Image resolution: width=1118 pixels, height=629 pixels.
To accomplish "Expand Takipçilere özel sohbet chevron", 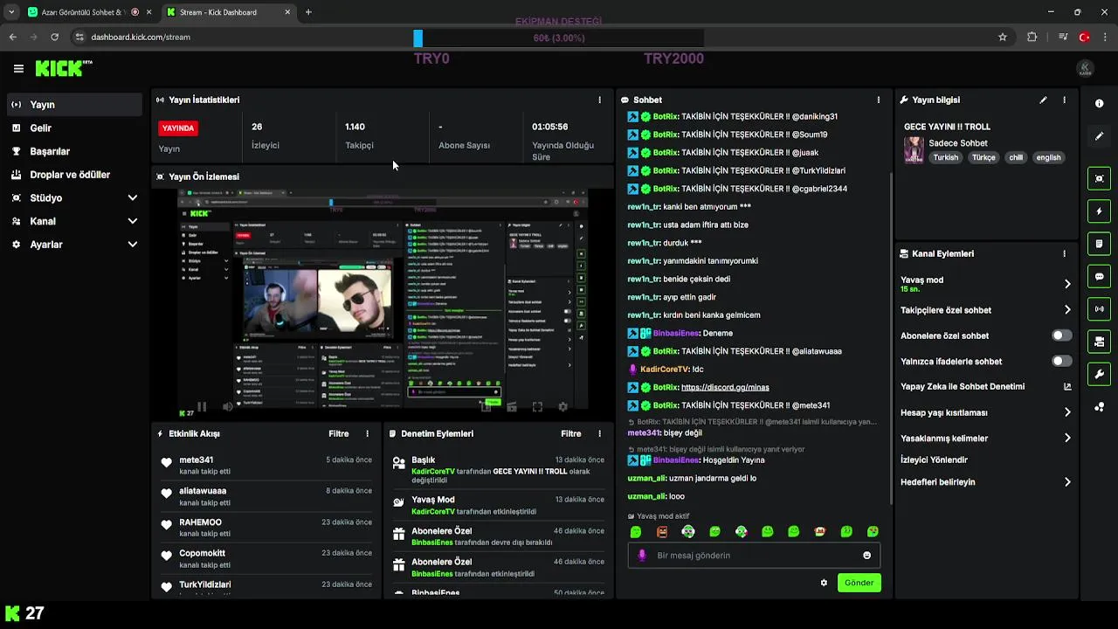I will point(1067,310).
